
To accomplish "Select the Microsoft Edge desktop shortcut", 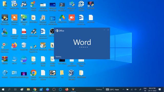I will pyautogui.click(x=24, y=19).
